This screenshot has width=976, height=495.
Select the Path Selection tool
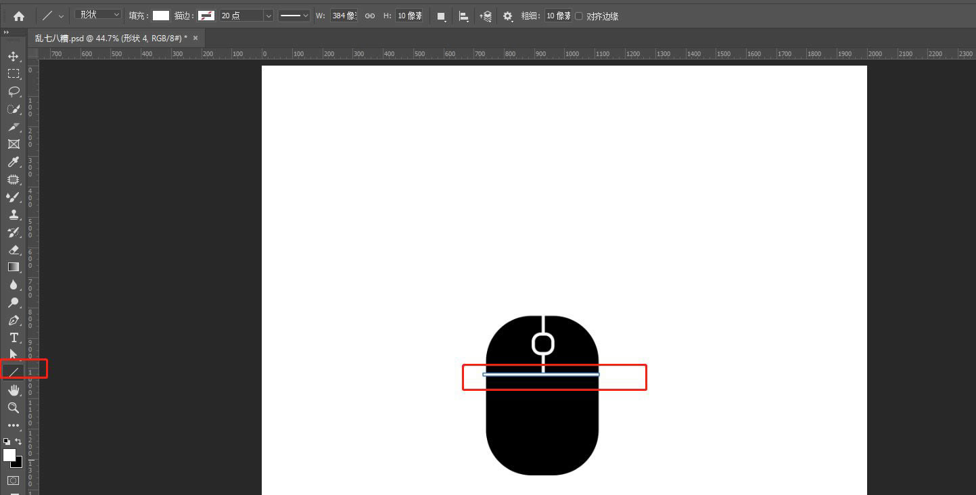click(13, 354)
